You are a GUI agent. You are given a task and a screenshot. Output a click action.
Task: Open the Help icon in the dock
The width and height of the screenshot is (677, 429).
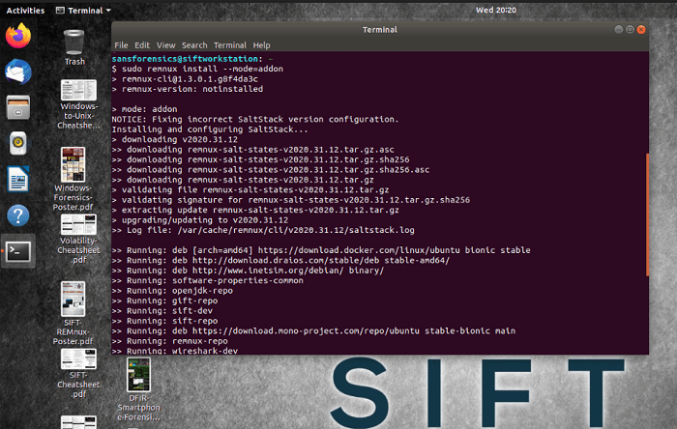click(17, 214)
